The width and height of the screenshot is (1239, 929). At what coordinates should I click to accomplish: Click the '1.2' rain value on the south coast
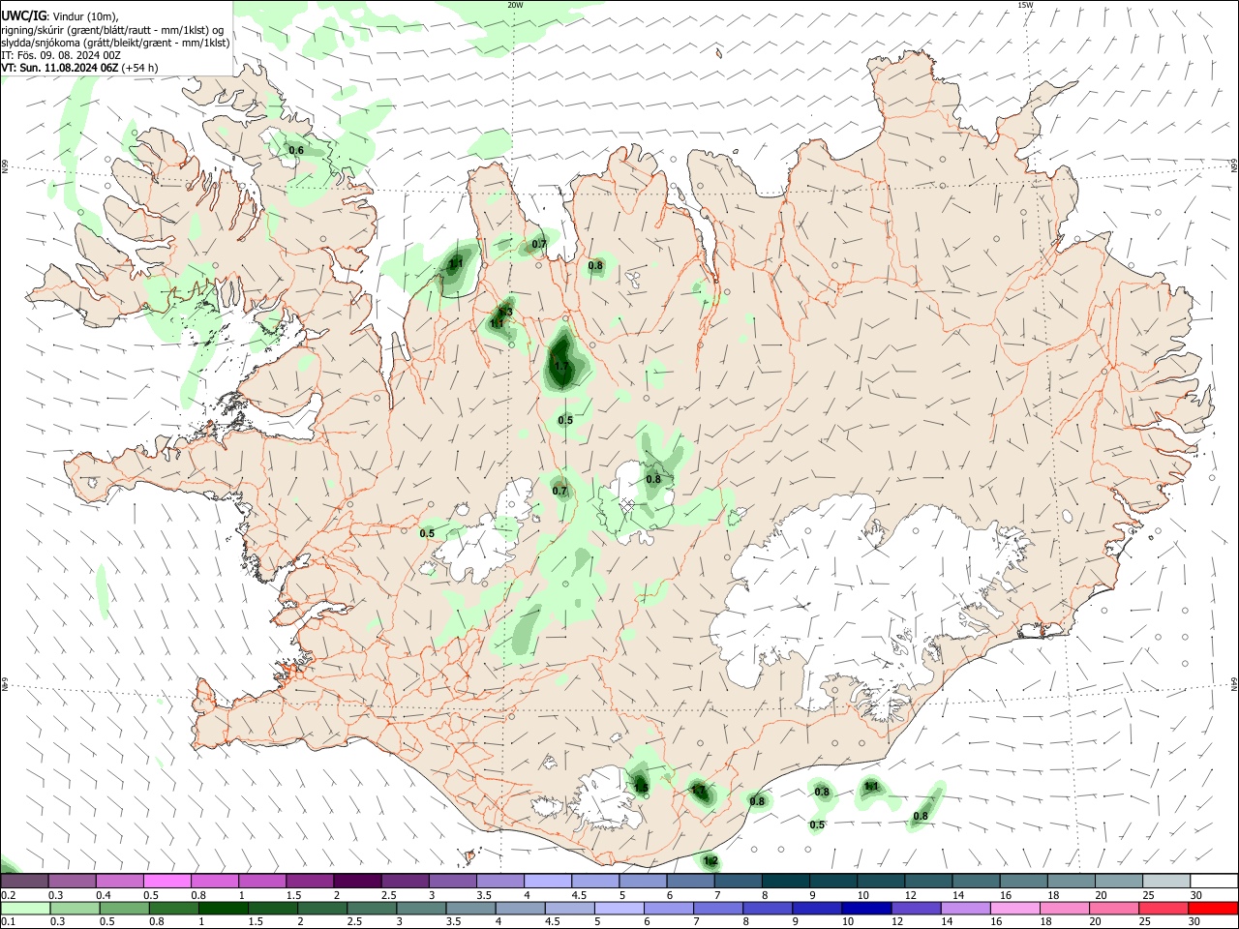click(x=710, y=861)
